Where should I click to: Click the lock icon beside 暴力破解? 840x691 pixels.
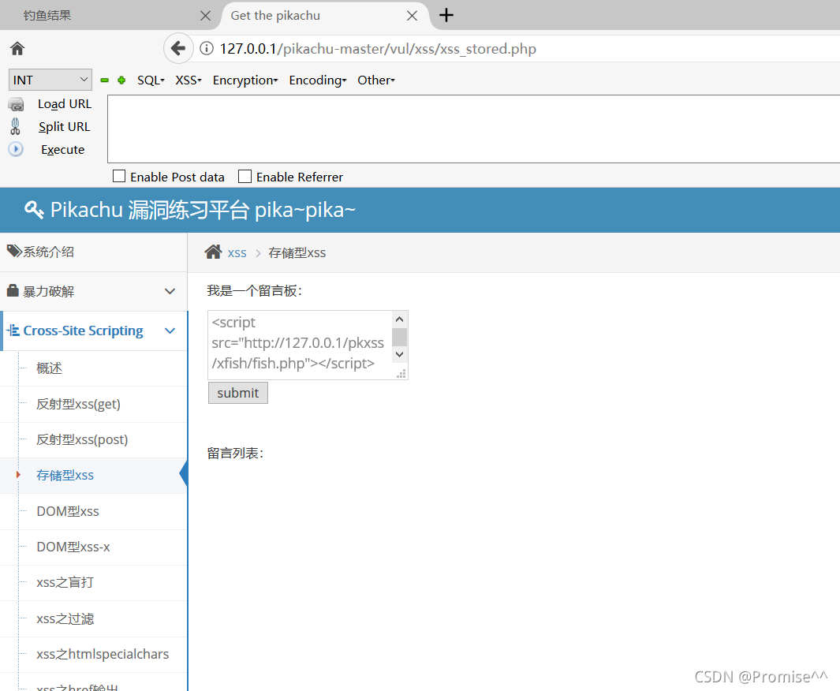[13, 290]
